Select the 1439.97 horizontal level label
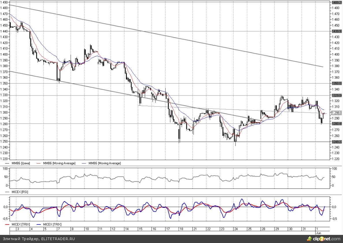 (337, 31)
